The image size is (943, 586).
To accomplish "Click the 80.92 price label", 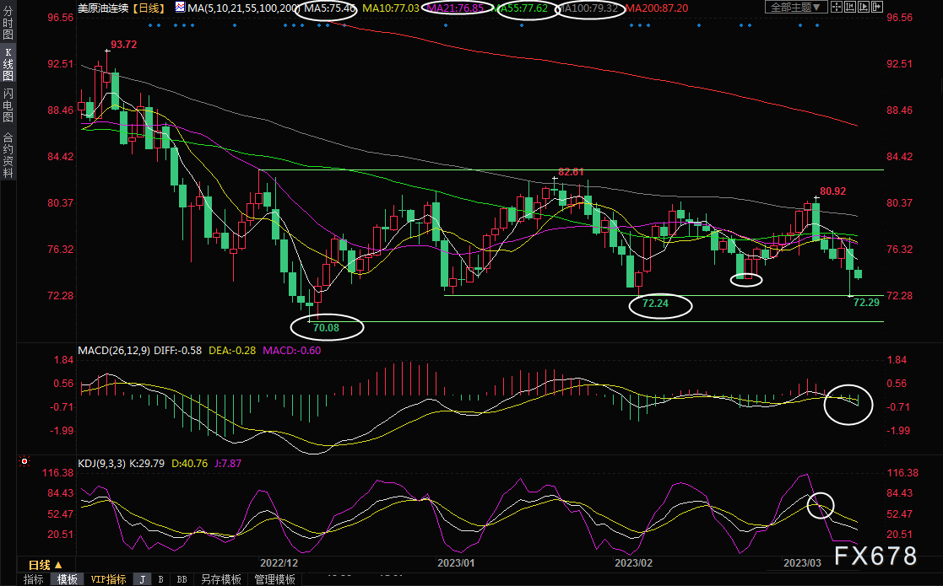I will (833, 191).
